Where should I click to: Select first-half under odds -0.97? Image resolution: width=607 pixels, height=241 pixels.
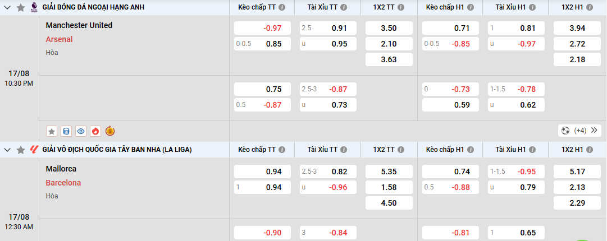(x=516, y=44)
